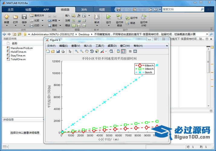Image resolution: width=216 pixels, height=151 pixels.
Task: Open the Print (打印) dropdown arrow
Action: (x=42, y=25)
